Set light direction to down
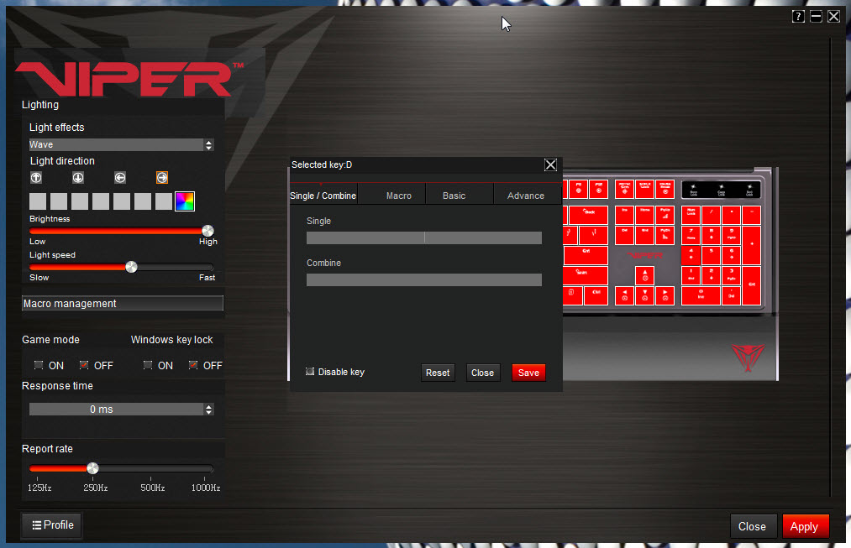 [77, 177]
